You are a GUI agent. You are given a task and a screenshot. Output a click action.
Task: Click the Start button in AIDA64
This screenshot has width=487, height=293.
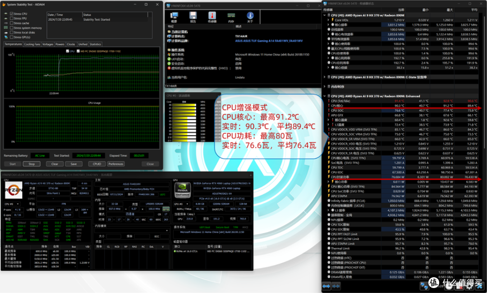click(x=13, y=164)
